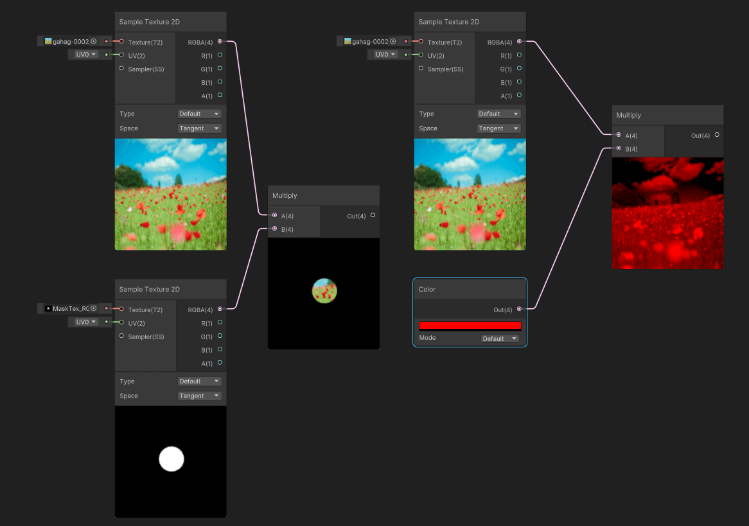Click right gahag-0002 flower field preview
The width and height of the screenshot is (749, 526).
coord(470,194)
